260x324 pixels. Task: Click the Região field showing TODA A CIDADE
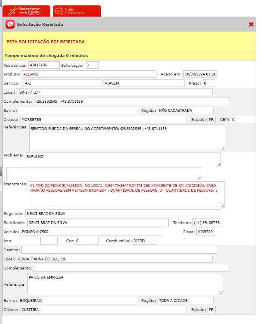click(186, 300)
